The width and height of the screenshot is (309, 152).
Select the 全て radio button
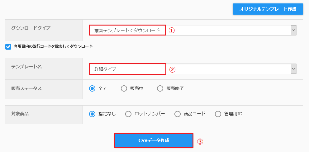coord(92,89)
